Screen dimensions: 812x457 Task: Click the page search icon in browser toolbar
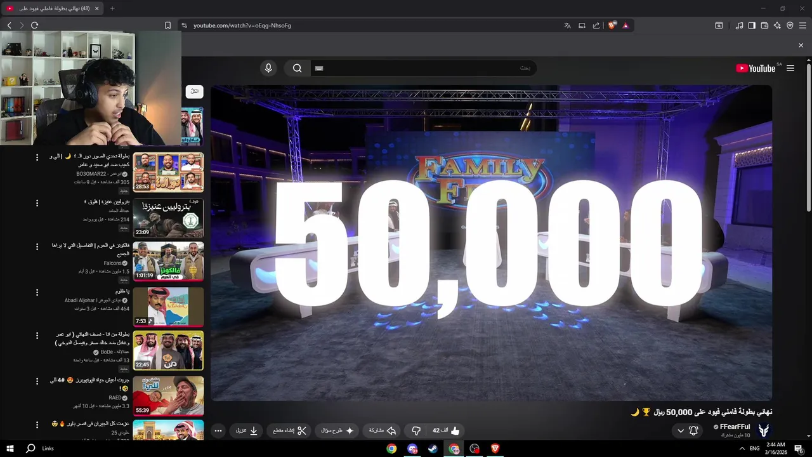tap(719, 25)
